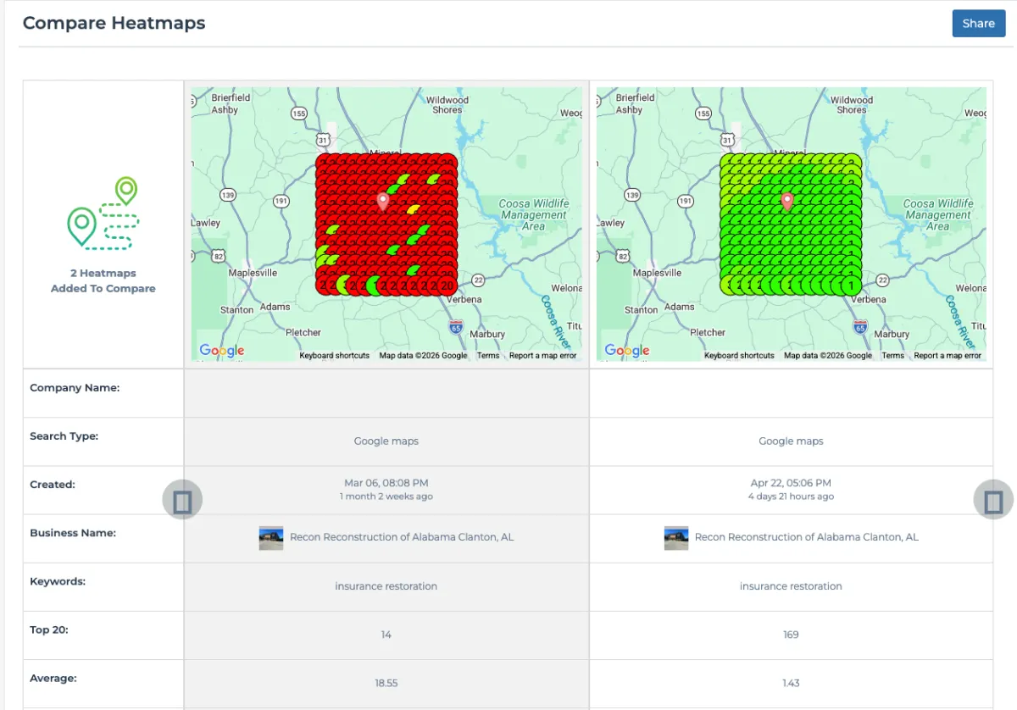Open Google logo on right map

626,351
